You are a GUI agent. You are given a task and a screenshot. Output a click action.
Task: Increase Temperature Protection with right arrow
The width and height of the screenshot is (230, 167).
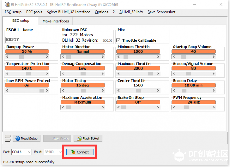[x=47, y=74]
